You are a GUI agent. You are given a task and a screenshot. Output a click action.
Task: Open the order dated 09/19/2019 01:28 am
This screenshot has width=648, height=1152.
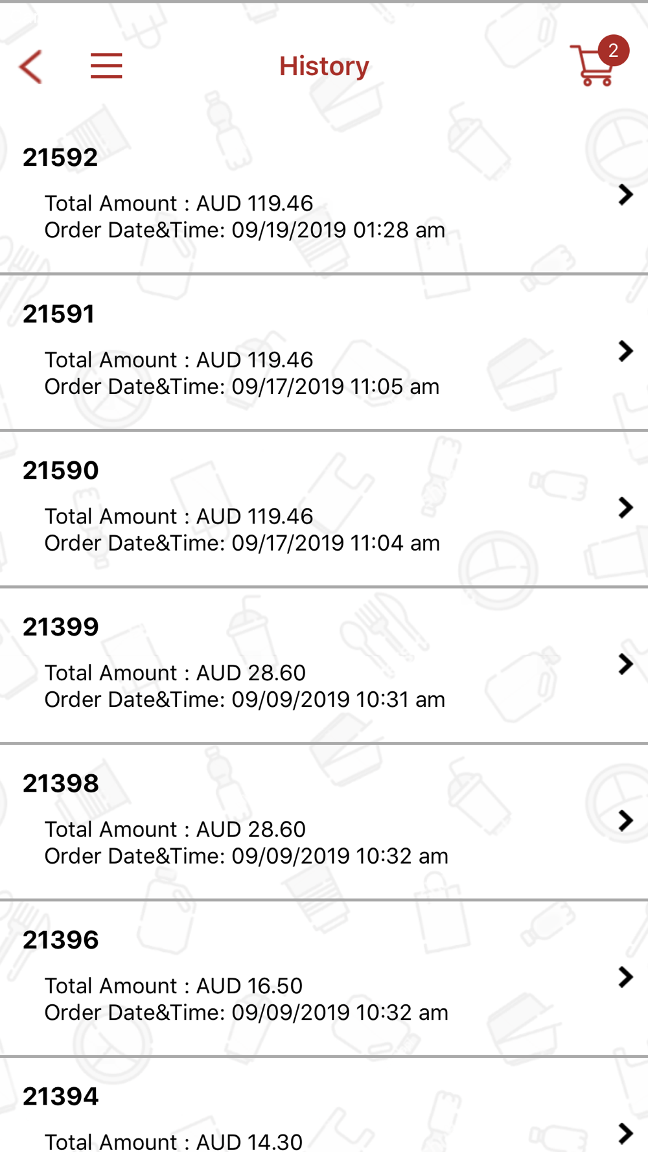324,196
